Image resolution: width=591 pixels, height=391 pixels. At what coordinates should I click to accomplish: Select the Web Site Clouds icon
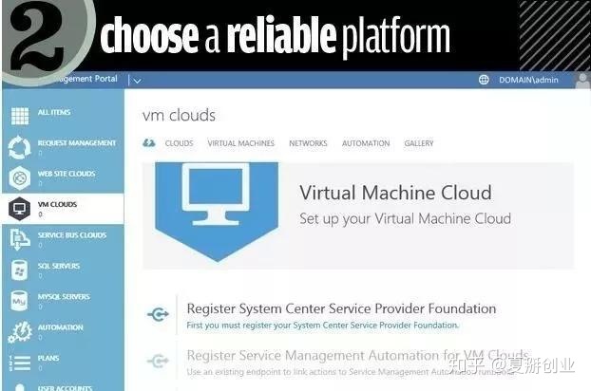[19, 178]
